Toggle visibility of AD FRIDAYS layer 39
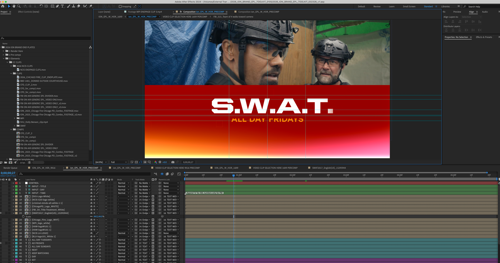This screenshot has height=263, width=500. click(x=1, y=243)
